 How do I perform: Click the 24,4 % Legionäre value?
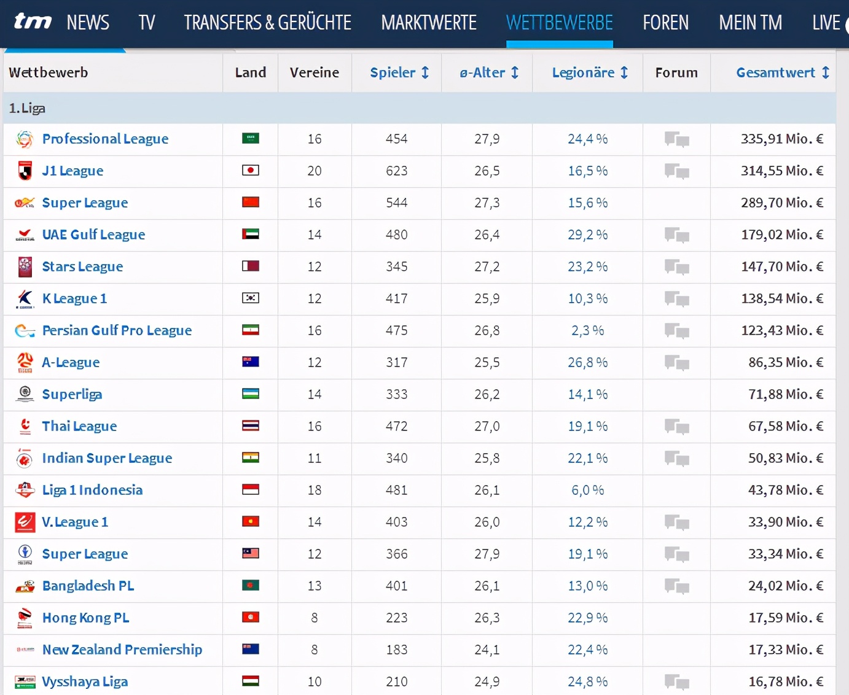tap(587, 139)
